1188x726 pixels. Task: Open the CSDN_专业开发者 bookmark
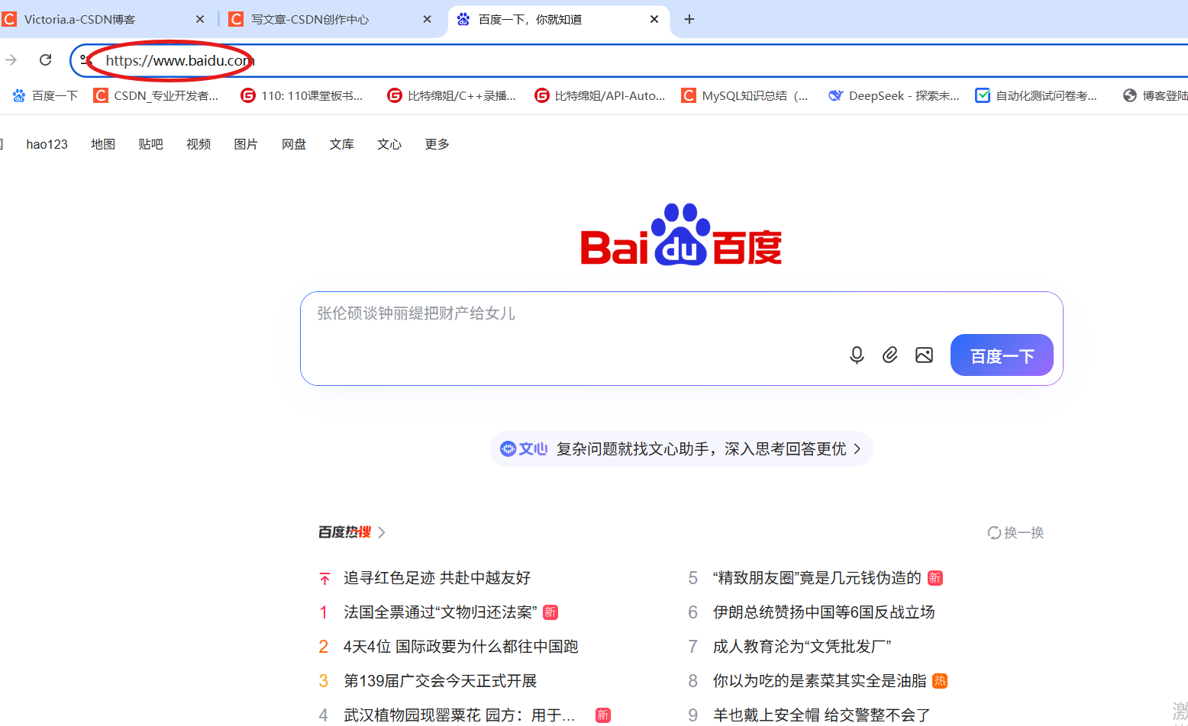click(x=156, y=95)
